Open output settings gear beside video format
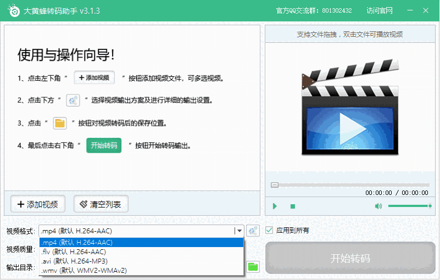 point(253,231)
